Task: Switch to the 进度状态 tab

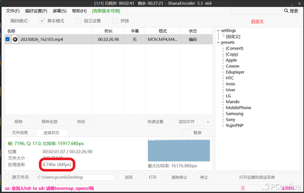Action: tap(52, 133)
